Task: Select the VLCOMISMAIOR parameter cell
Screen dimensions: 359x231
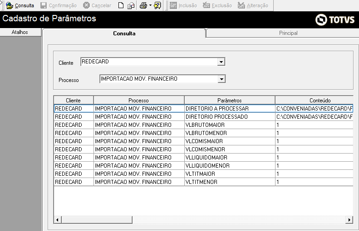Action: click(x=230, y=141)
